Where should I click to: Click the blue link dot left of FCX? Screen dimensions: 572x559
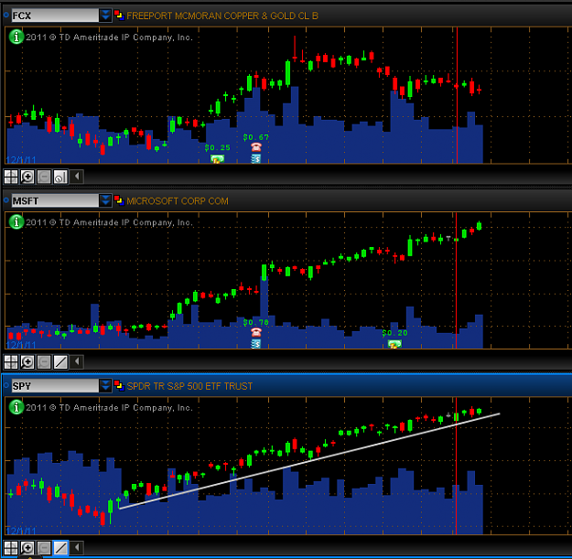point(6,15)
